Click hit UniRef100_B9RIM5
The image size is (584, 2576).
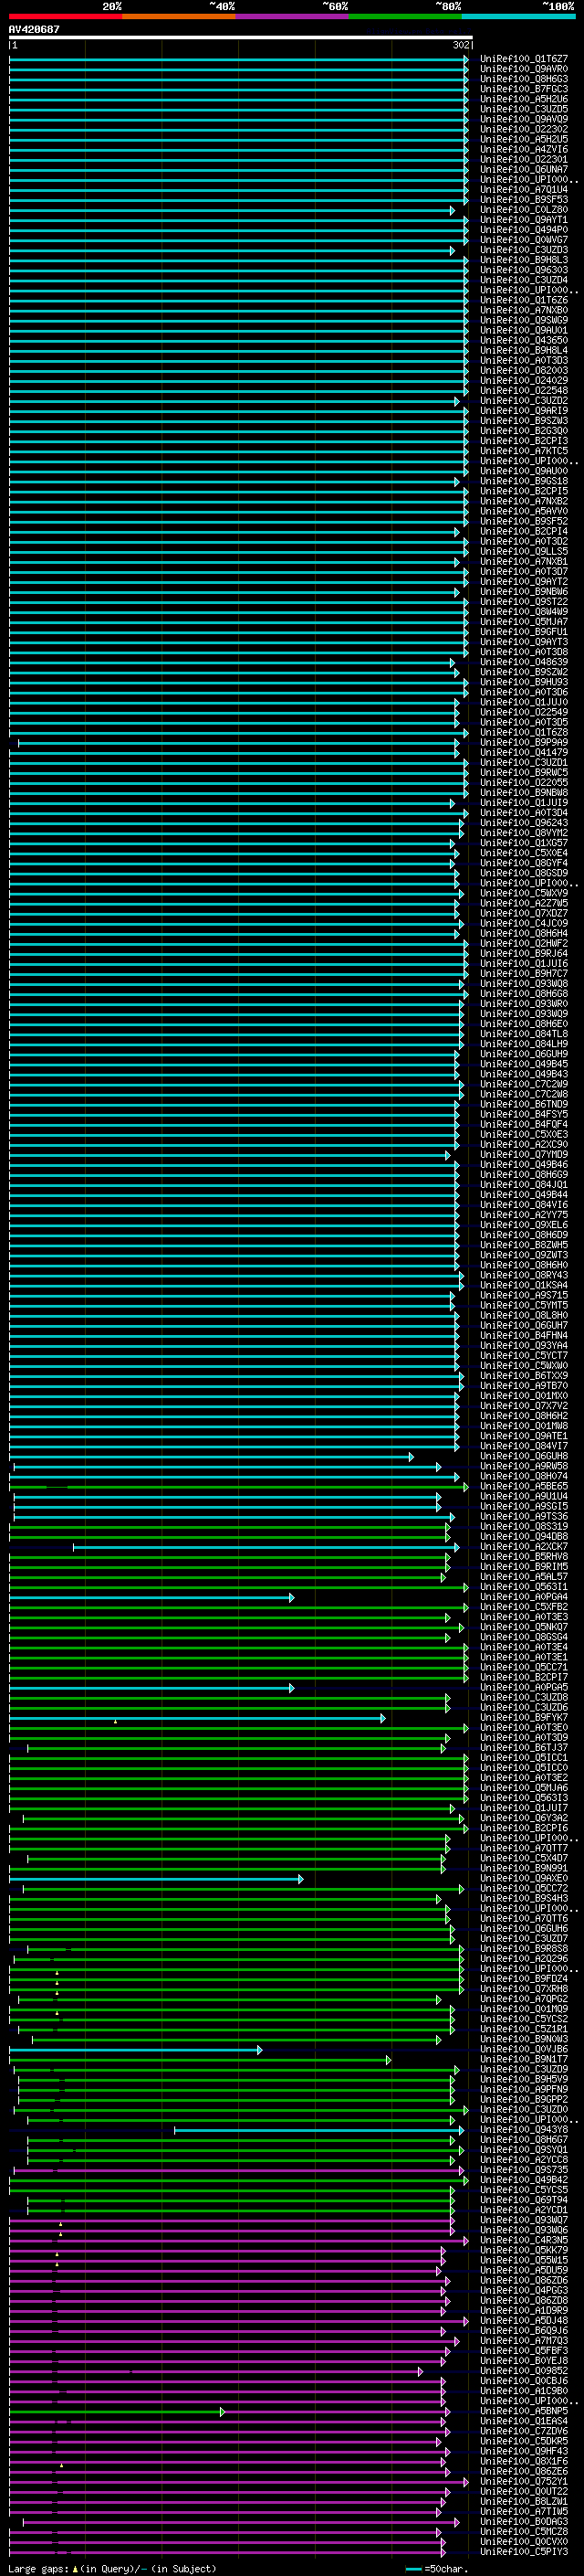coord(524,1567)
